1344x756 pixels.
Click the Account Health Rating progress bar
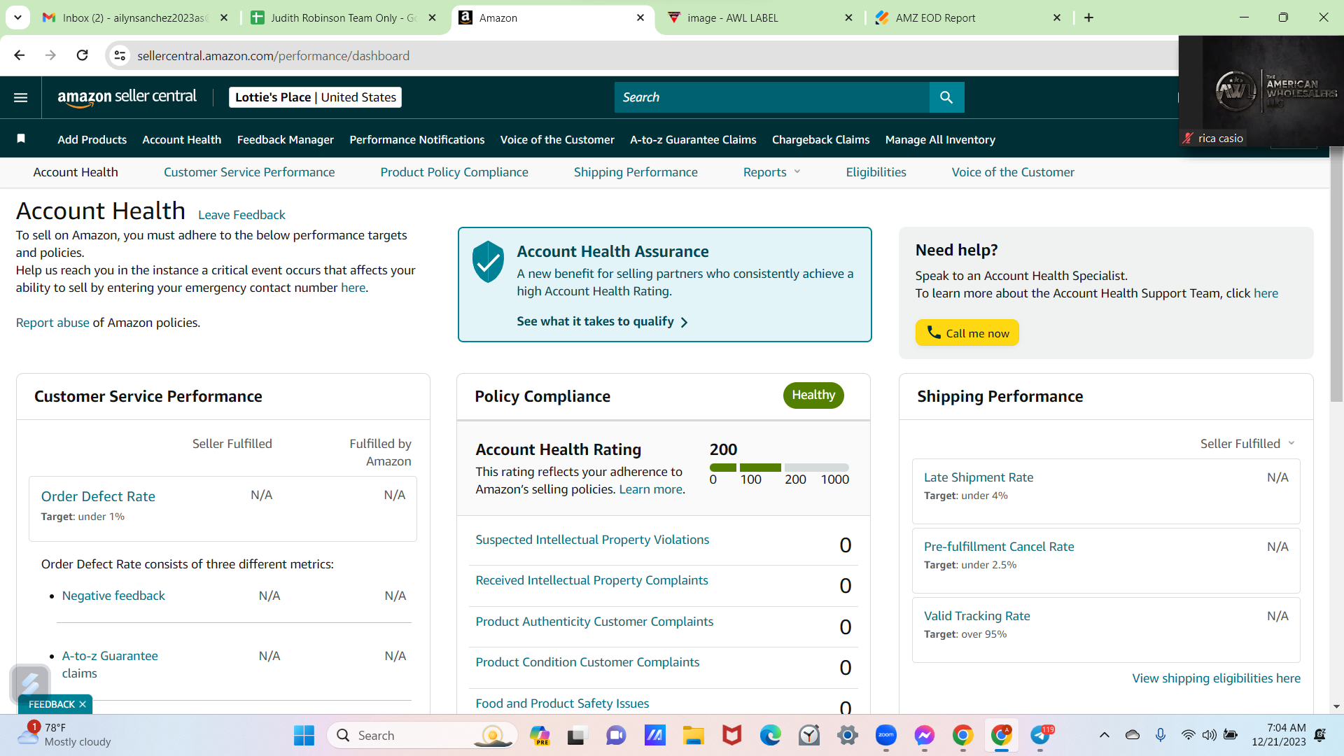click(779, 467)
